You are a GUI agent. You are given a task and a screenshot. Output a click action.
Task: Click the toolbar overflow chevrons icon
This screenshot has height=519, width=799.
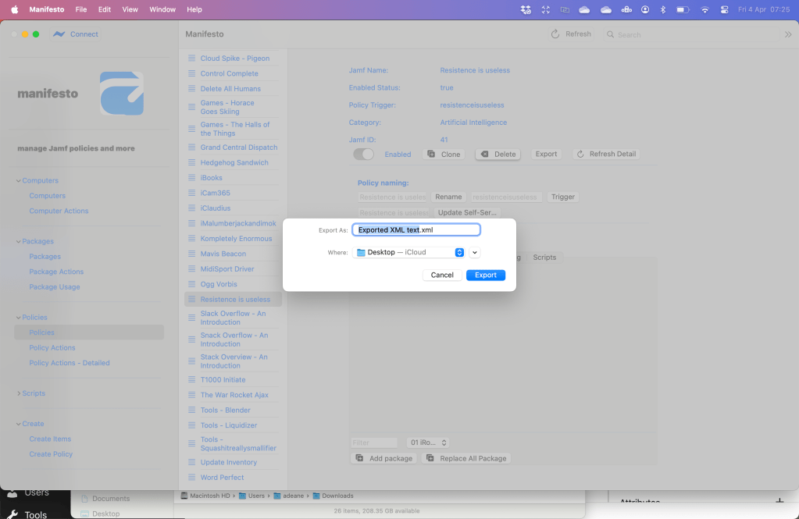point(787,34)
